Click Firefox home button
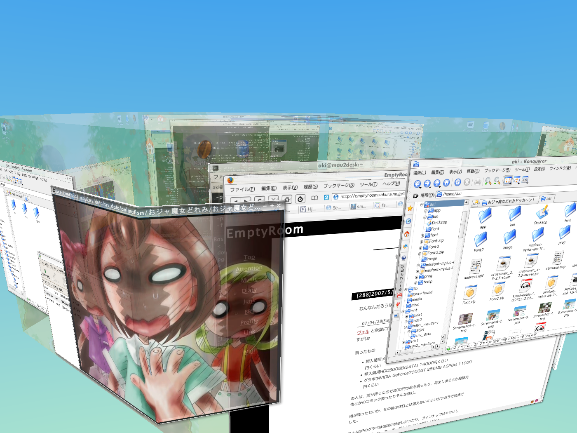This screenshot has width=577, height=433. 287,199
